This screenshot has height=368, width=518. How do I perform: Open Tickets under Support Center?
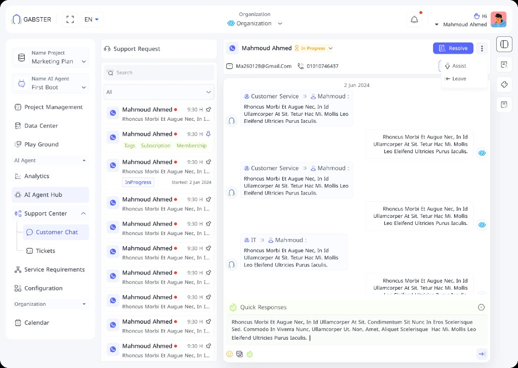tap(56, 251)
